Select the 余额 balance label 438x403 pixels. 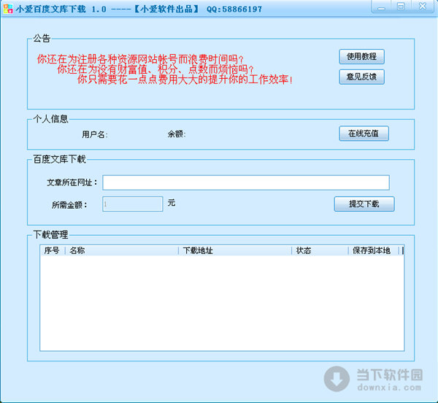click(x=177, y=134)
